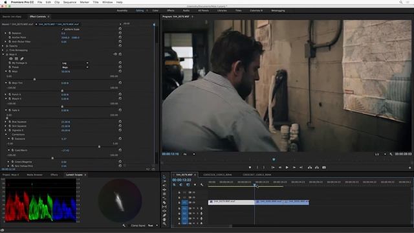Click the Program monitor scrub bar playhead
414x233 pixels.
(274, 159)
